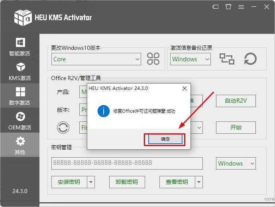275x207 pixels.
Task: Switch to the 数字激活 digital activation tab
Action: coord(20,96)
